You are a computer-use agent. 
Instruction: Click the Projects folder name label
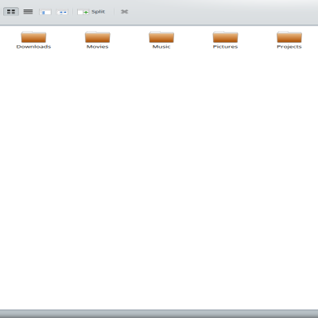pyautogui.click(x=289, y=47)
